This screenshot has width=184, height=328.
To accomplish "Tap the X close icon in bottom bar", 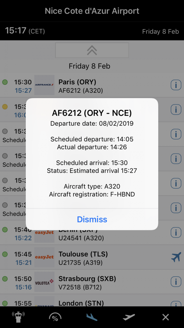I will [x=166, y=317].
